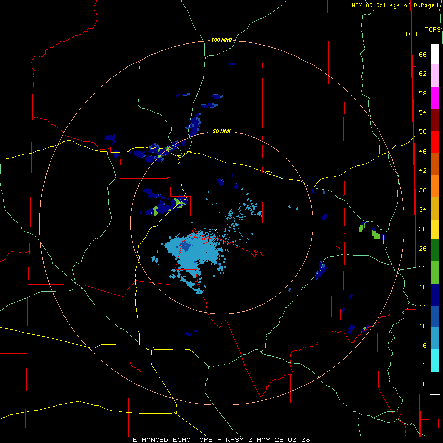Click the legend value "14"
The width and height of the screenshot is (443, 443).
(x=423, y=307)
